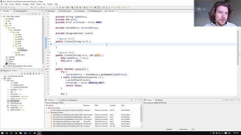Image resolution: width=241 pixels, height=135 pixels.
Task: Switch to the RCDatabase.java editor tab
Action: (x=96, y=11)
